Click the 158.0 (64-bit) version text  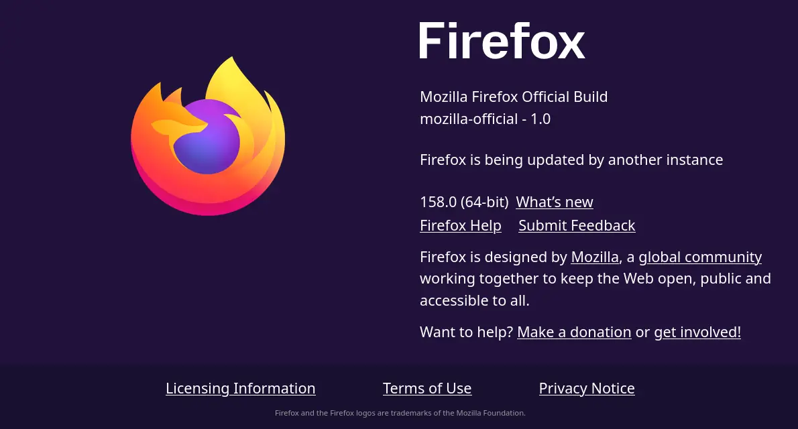point(464,202)
